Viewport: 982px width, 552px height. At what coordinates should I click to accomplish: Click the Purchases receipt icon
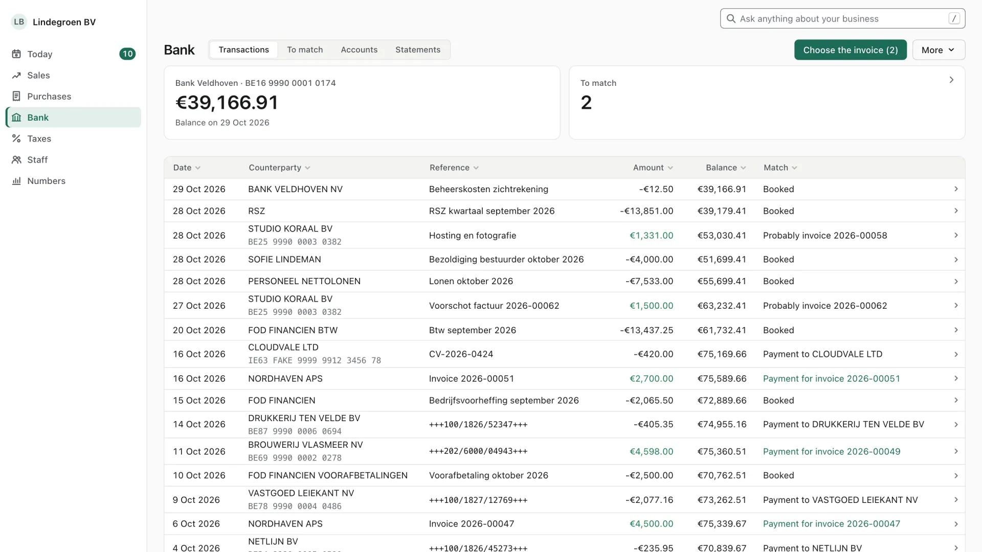click(x=16, y=96)
